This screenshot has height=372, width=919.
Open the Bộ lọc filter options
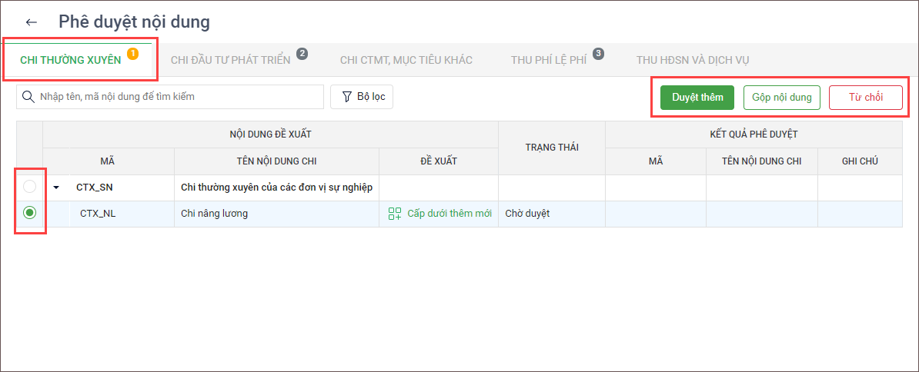point(362,98)
